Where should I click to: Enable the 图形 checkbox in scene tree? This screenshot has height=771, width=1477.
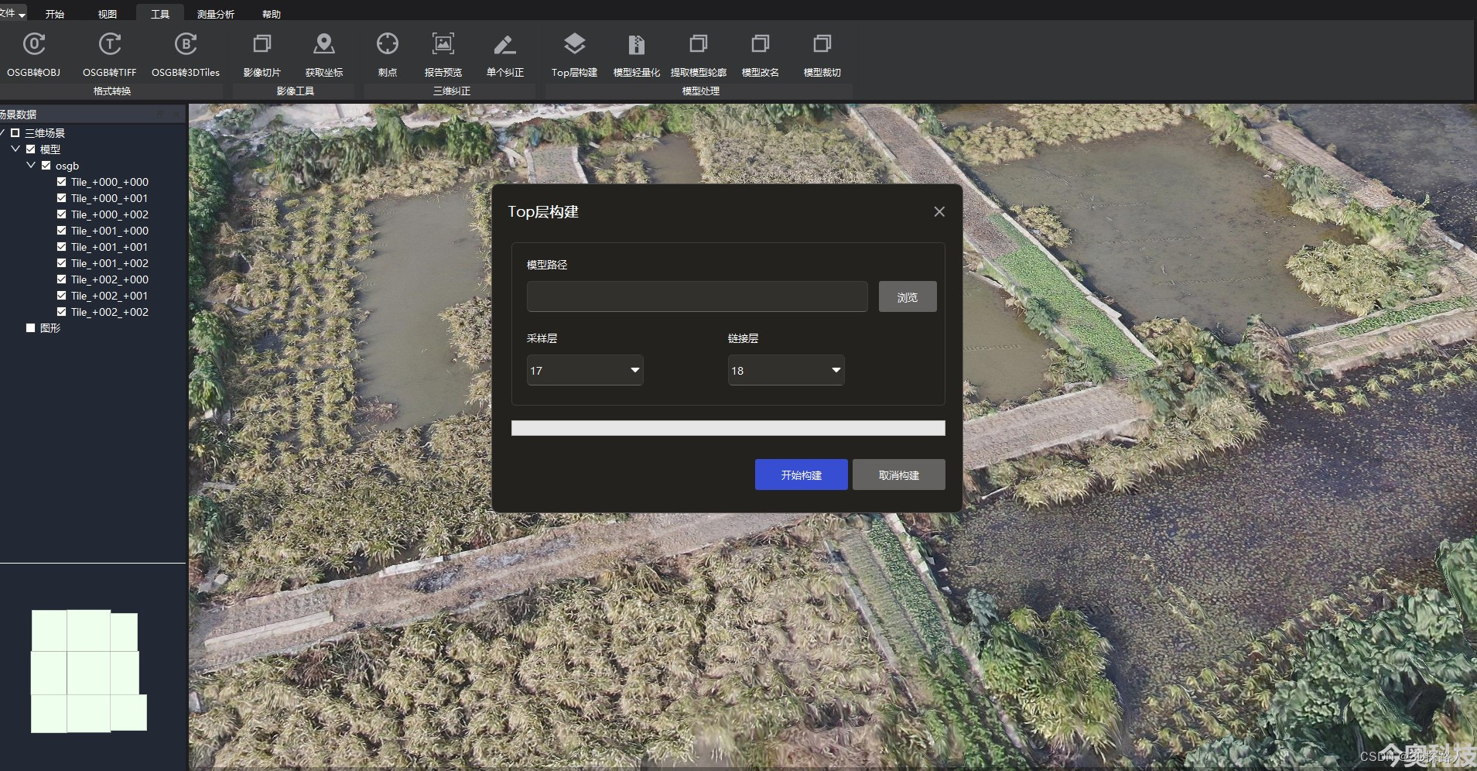tap(30, 328)
